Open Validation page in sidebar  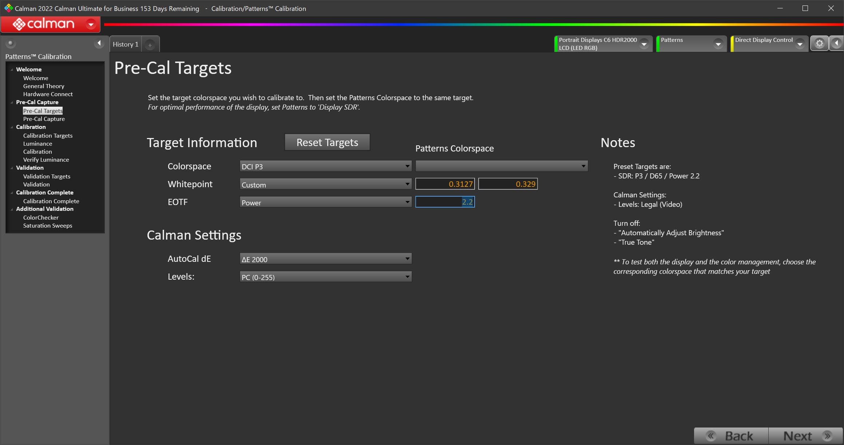tap(36, 184)
